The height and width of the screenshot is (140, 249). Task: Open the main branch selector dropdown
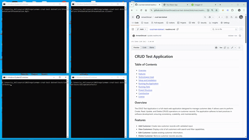coord(142,29)
